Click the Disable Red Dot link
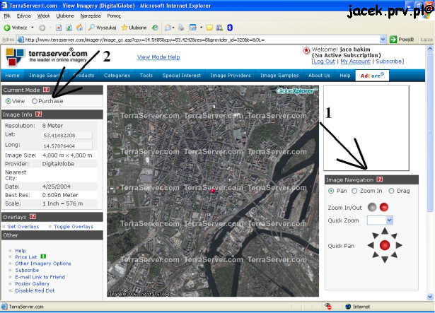 click(x=35, y=290)
